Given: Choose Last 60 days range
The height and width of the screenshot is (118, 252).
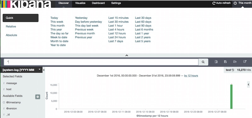Looking at the screenshot, I should coord(143,22).
